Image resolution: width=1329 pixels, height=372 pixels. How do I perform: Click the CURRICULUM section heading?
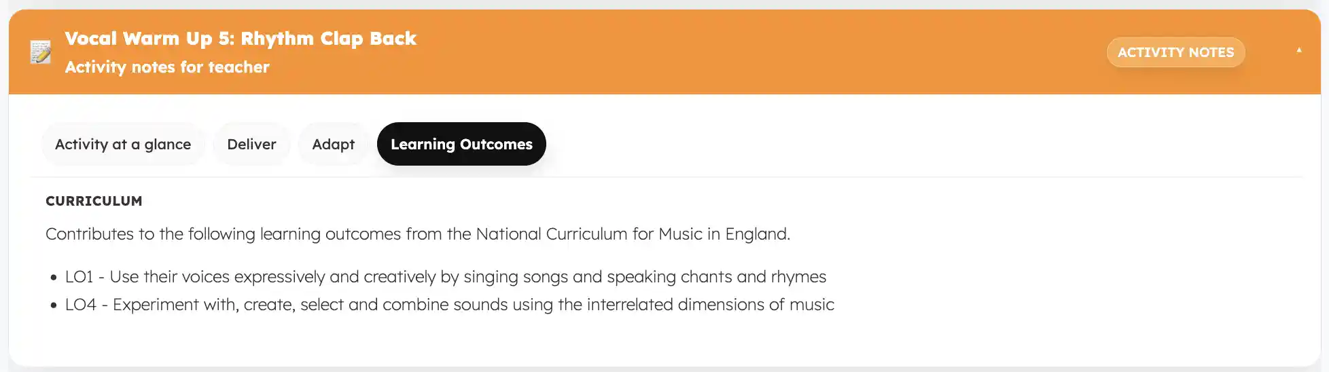(x=94, y=201)
